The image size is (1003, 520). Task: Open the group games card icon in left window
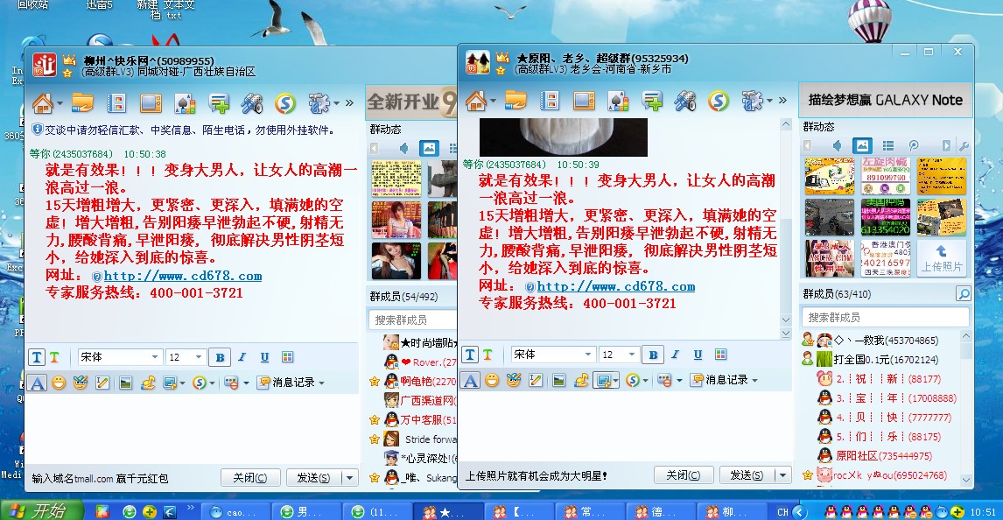185,104
